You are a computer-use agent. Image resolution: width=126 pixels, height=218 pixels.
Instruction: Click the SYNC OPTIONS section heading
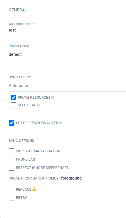pos(21,141)
